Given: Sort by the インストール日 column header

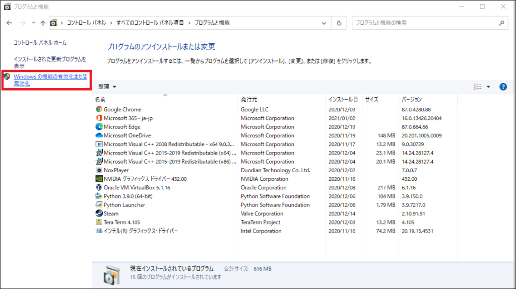Looking at the screenshot, I should tap(343, 99).
